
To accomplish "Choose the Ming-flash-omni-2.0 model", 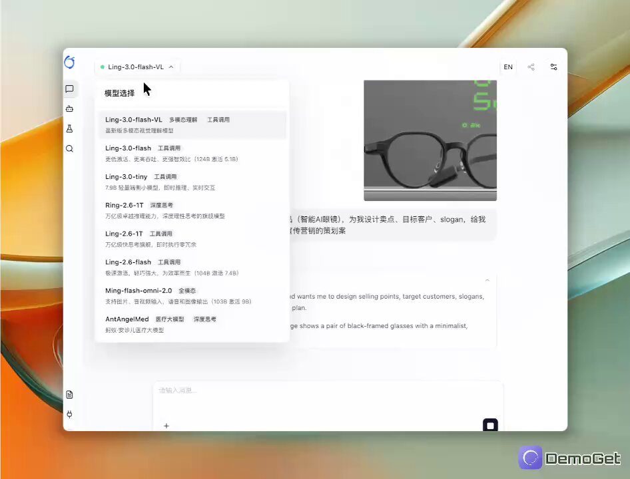I will pyautogui.click(x=192, y=296).
